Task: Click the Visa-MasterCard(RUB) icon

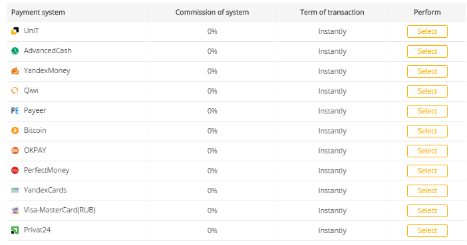Action: 15,210
